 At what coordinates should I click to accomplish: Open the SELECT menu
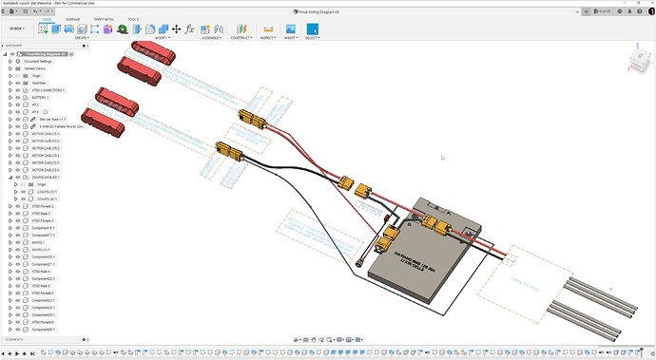click(312, 38)
